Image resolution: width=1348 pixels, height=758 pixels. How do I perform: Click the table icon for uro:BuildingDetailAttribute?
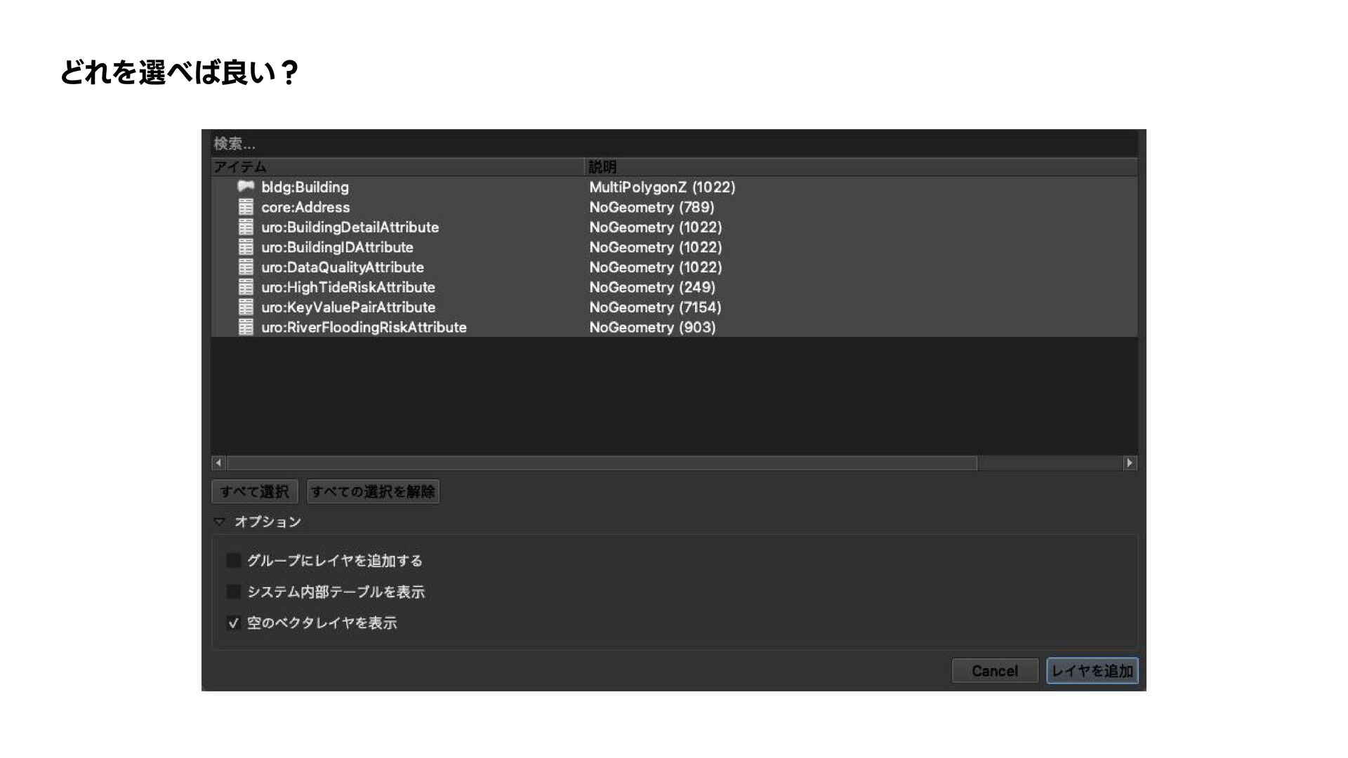click(246, 227)
